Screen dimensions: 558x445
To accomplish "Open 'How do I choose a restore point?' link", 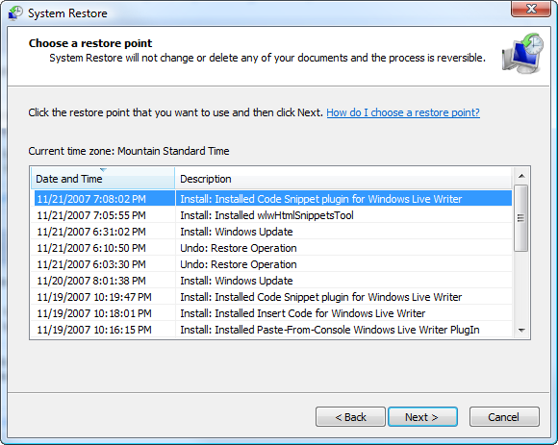I will tap(403, 112).
